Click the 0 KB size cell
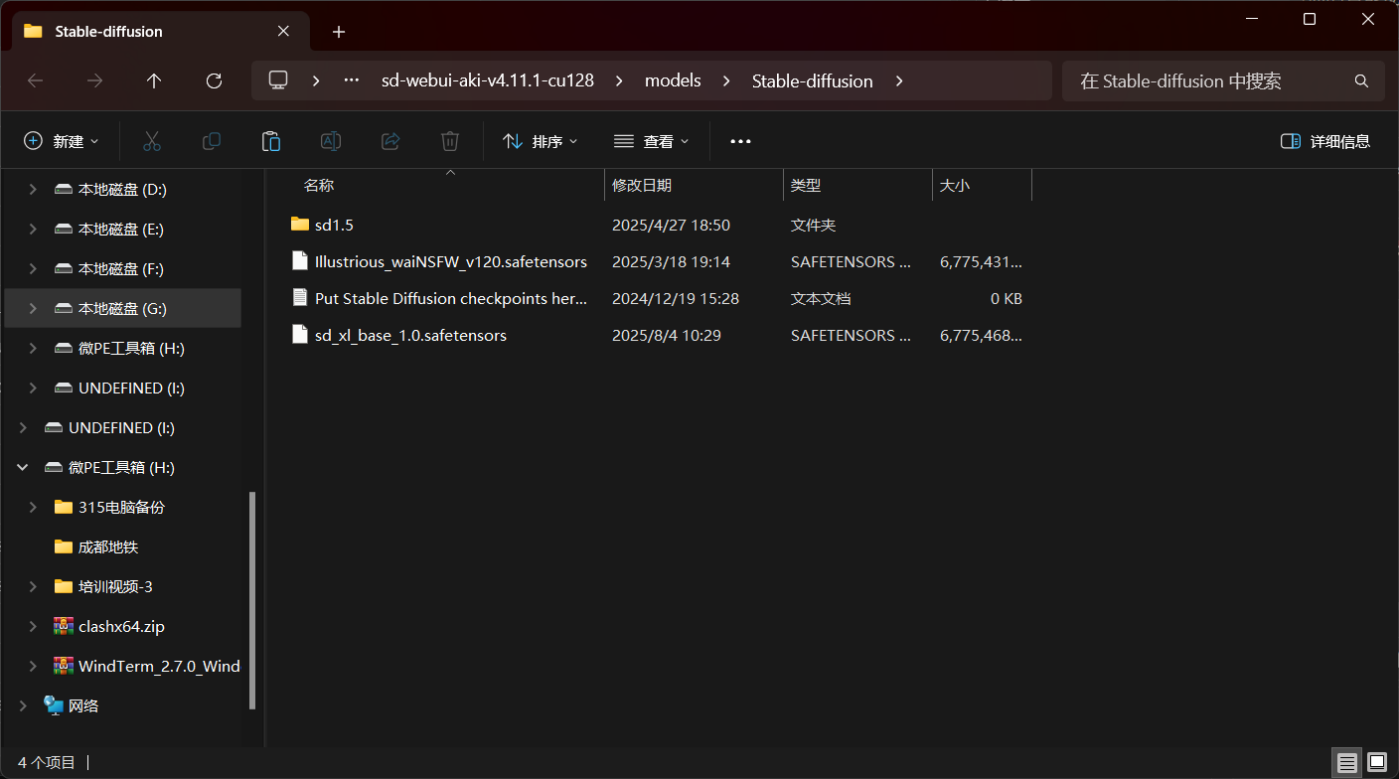 point(1007,298)
